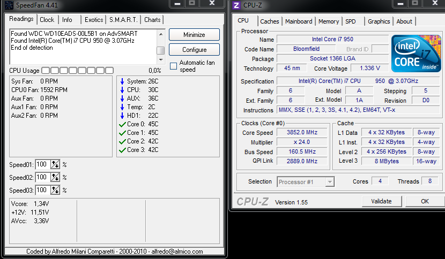Viewport: 445px width, 259px height.
Task: Open the Clock tab in SpeedFan
Action: [x=47, y=20]
